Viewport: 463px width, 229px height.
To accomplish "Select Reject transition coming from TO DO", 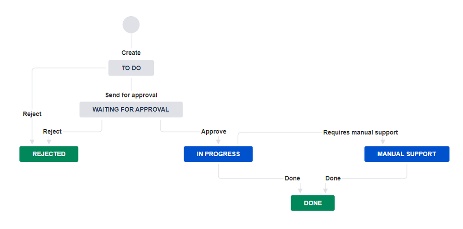I will tap(32, 114).
